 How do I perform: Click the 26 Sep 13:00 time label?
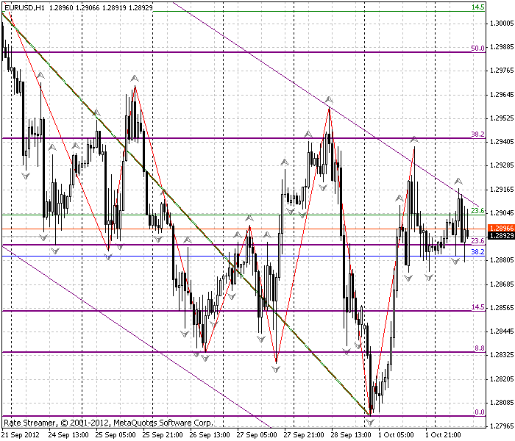[210, 435]
